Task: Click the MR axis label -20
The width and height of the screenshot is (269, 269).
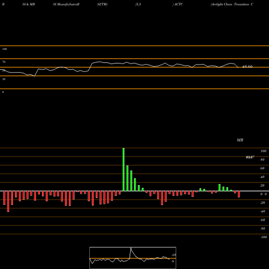Action: point(263,203)
